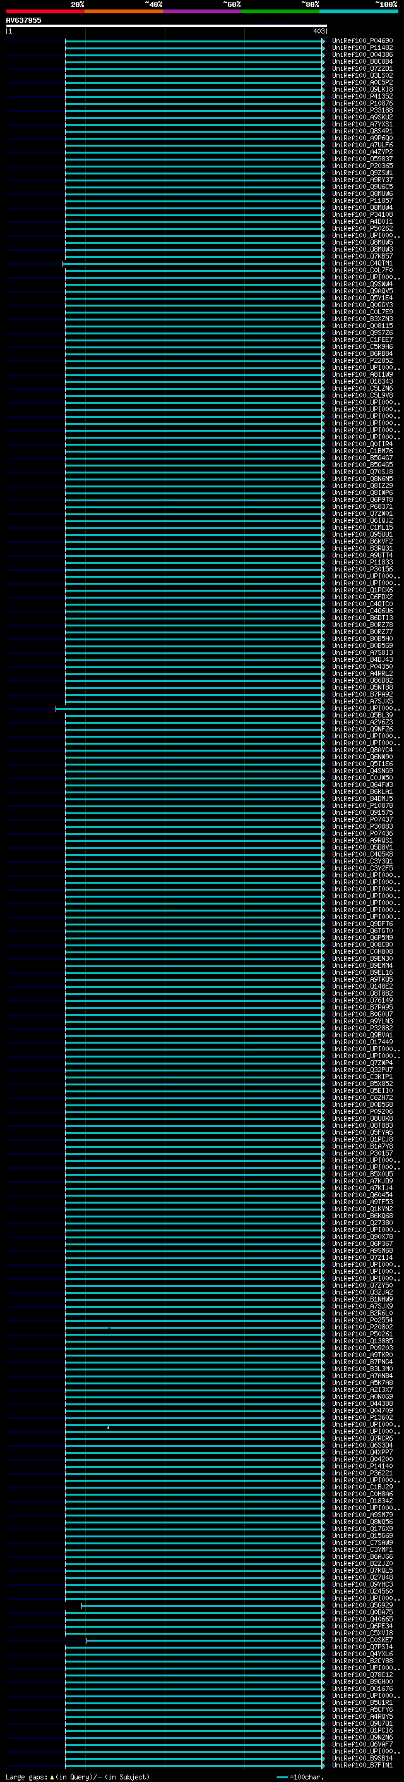The width and height of the screenshot is (404, 1782).
Task: Click the hit label UniRef100_P02554
Action: point(362,1320)
